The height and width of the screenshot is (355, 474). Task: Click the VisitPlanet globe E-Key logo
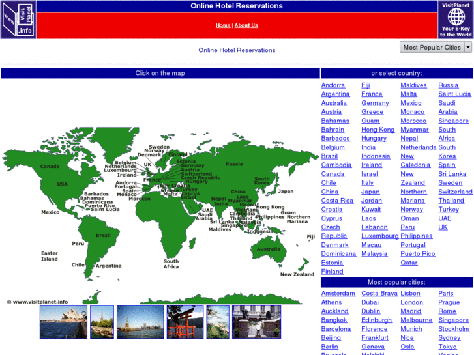[x=456, y=20]
